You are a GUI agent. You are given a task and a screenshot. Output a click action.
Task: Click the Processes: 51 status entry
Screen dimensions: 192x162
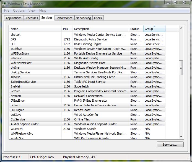(12, 157)
